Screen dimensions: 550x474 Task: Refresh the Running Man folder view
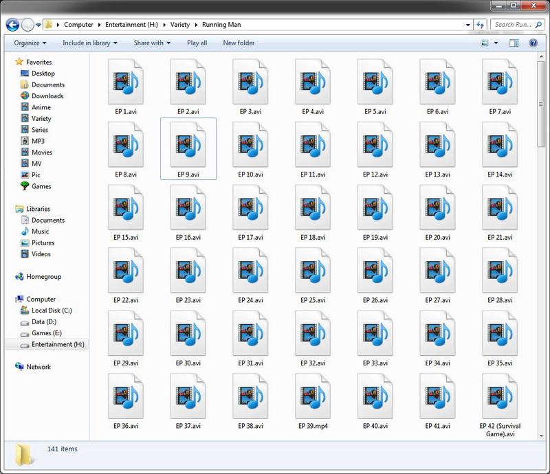(480, 25)
